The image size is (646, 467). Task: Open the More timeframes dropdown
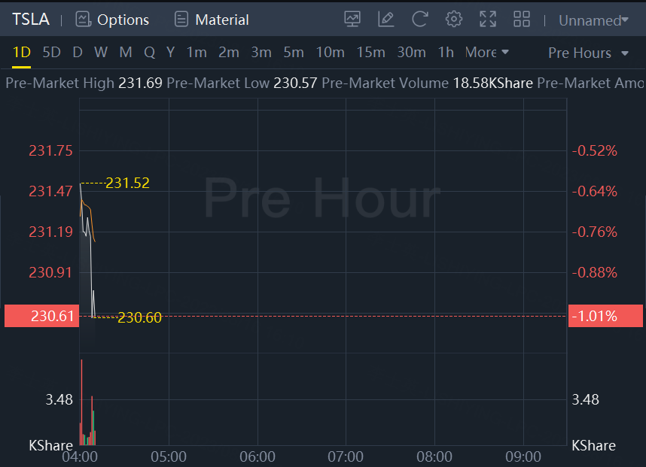[x=487, y=53]
